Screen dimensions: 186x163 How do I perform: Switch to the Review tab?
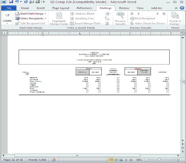click(x=124, y=8)
